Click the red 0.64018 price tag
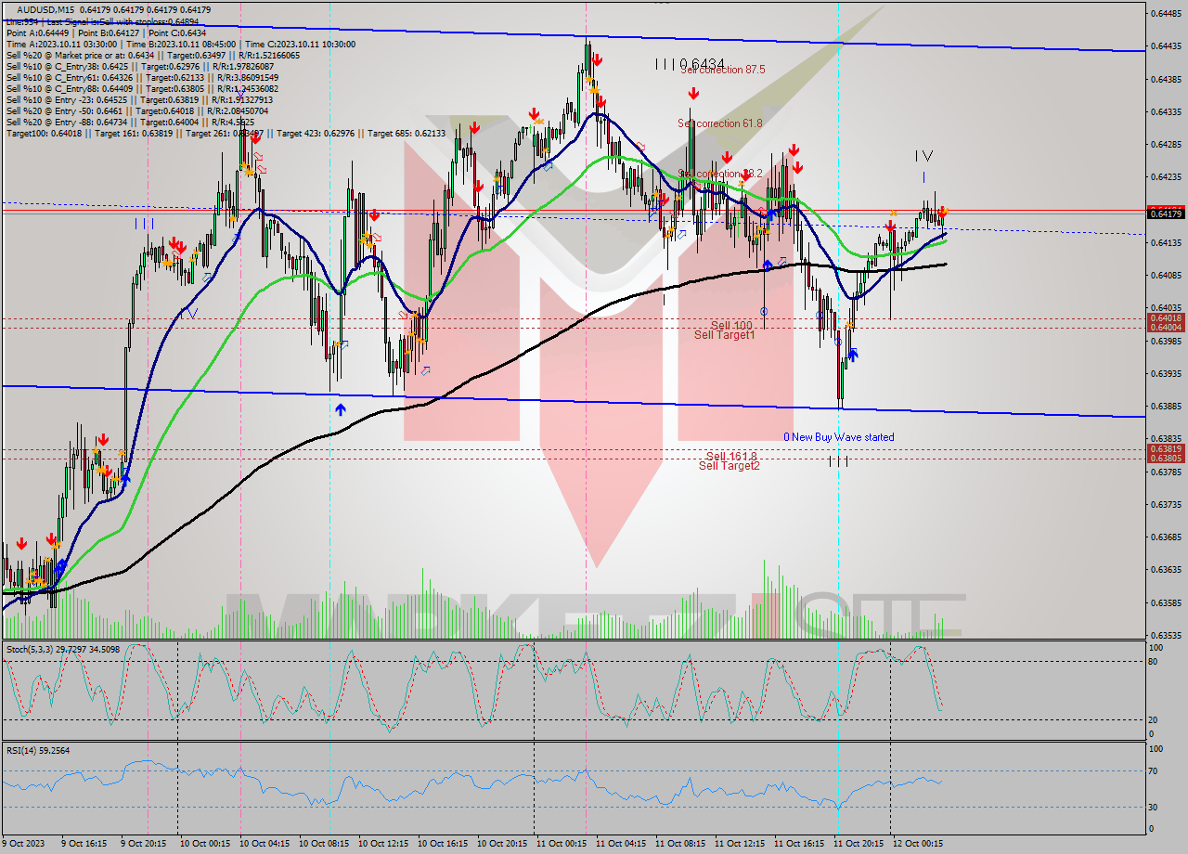The height and width of the screenshot is (854, 1188). point(1166,318)
